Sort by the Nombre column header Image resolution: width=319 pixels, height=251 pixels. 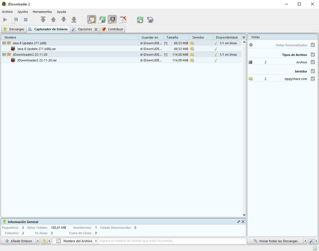click(x=70, y=37)
